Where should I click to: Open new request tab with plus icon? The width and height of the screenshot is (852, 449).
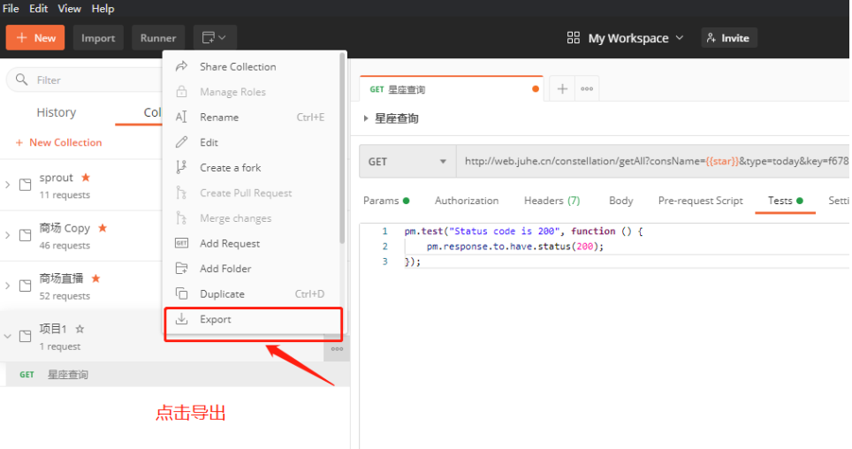[x=562, y=88]
